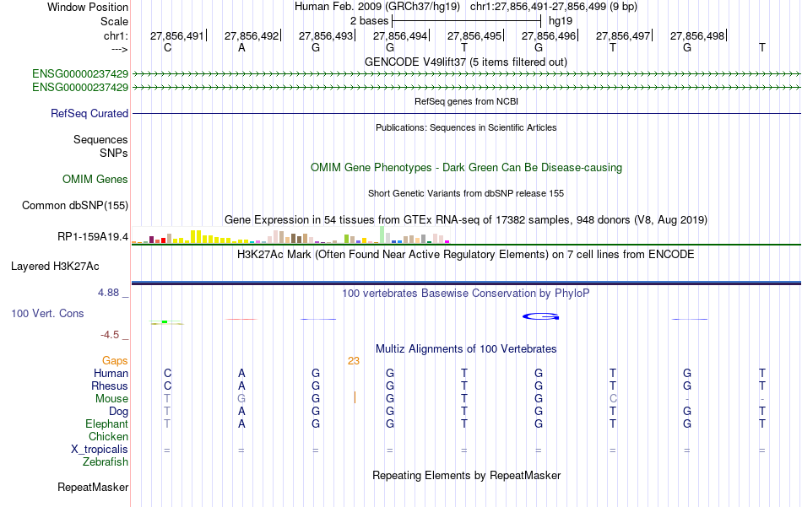The width and height of the screenshot is (802, 507).
Task: Click the orange insertion bar in Mouse row
Action: [x=355, y=397]
